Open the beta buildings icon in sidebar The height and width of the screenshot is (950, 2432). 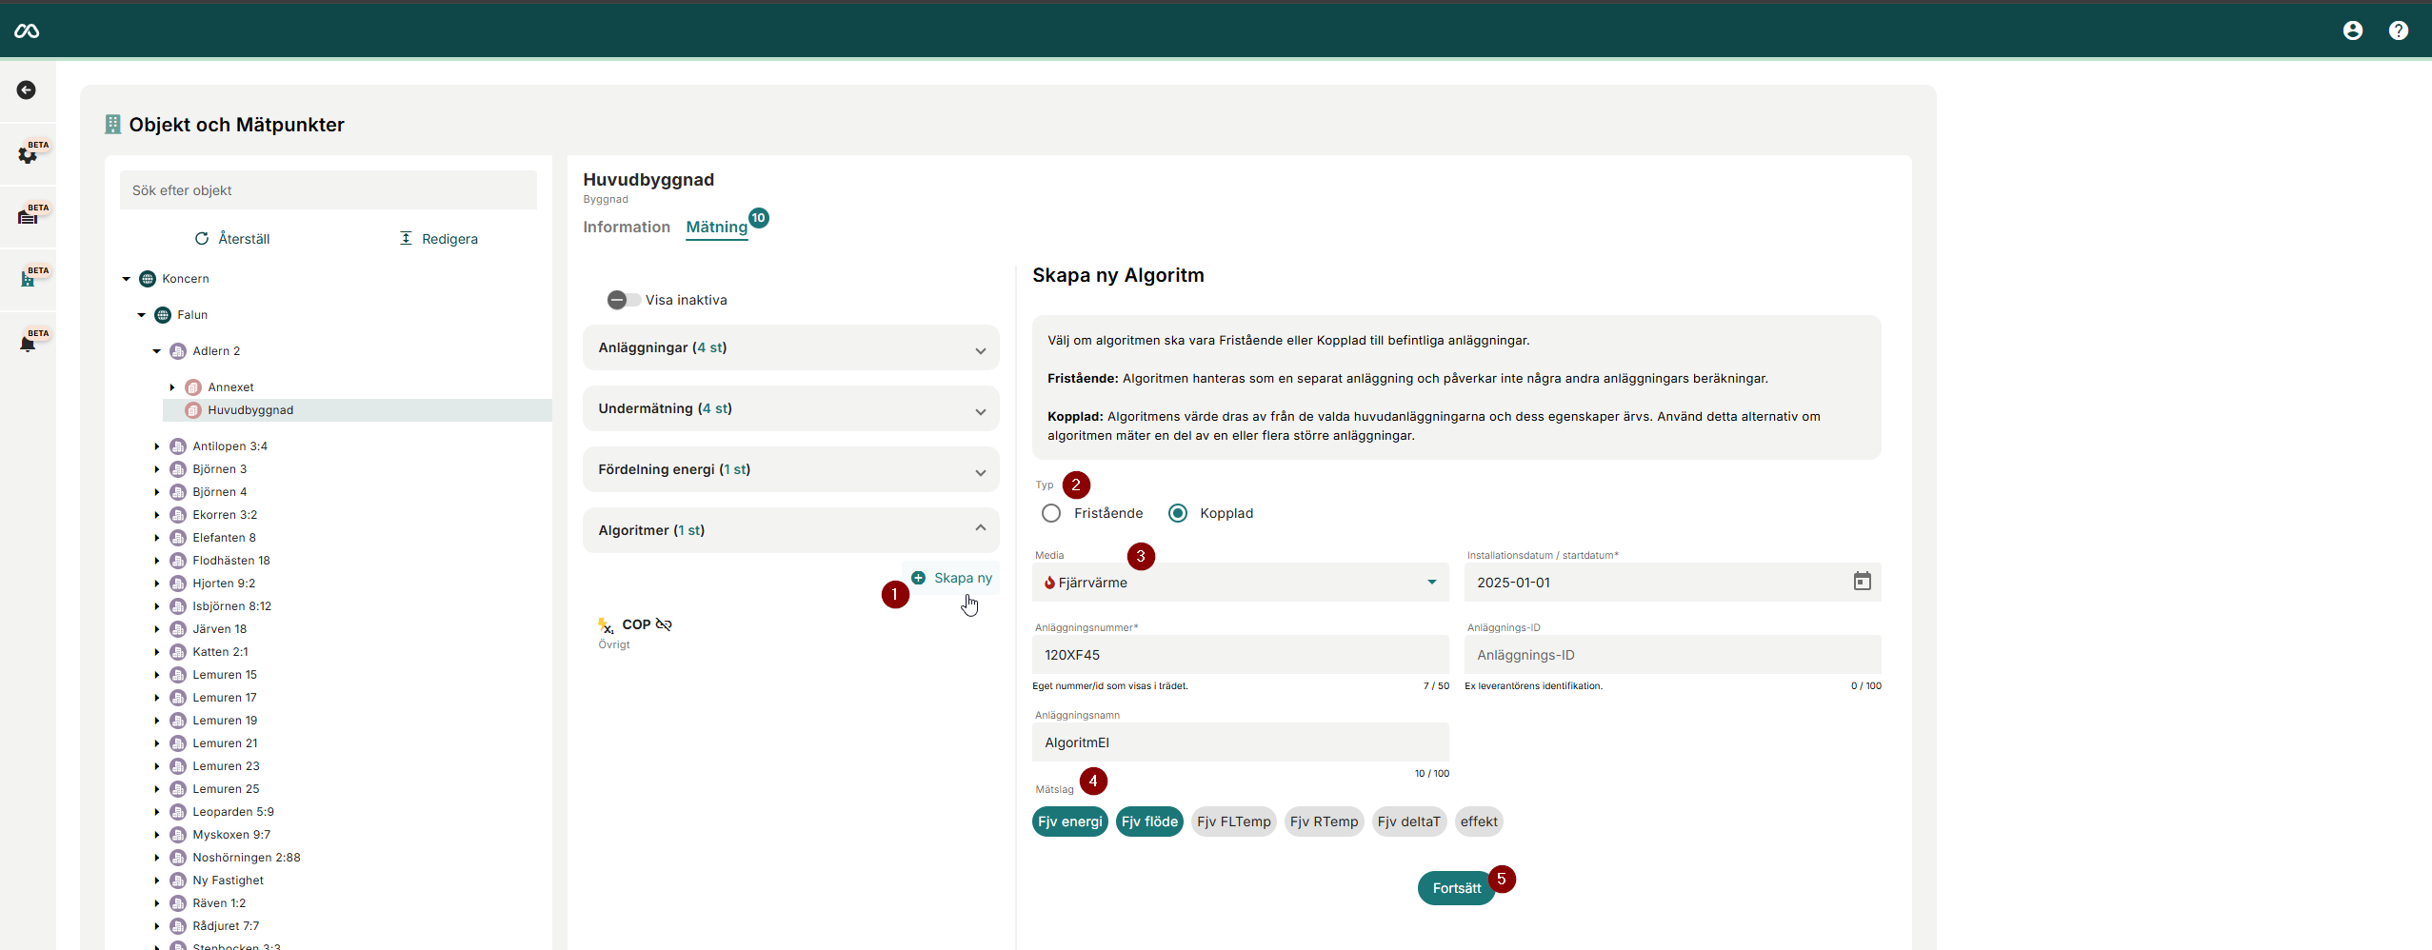(28, 280)
